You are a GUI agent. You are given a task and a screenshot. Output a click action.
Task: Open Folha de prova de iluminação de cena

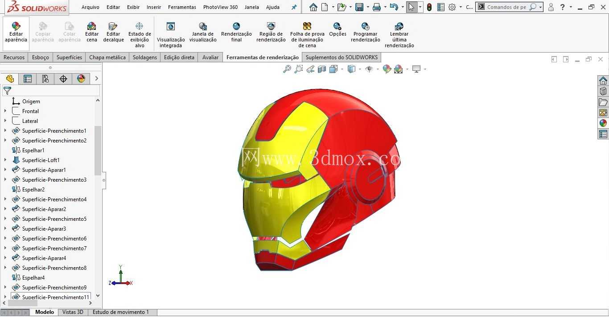(x=307, y=35)
